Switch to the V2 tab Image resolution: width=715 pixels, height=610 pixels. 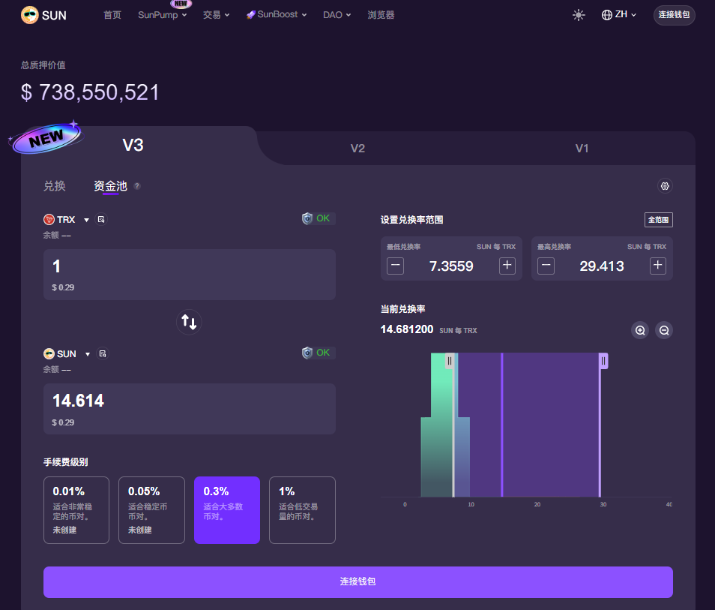click(357, 149)
